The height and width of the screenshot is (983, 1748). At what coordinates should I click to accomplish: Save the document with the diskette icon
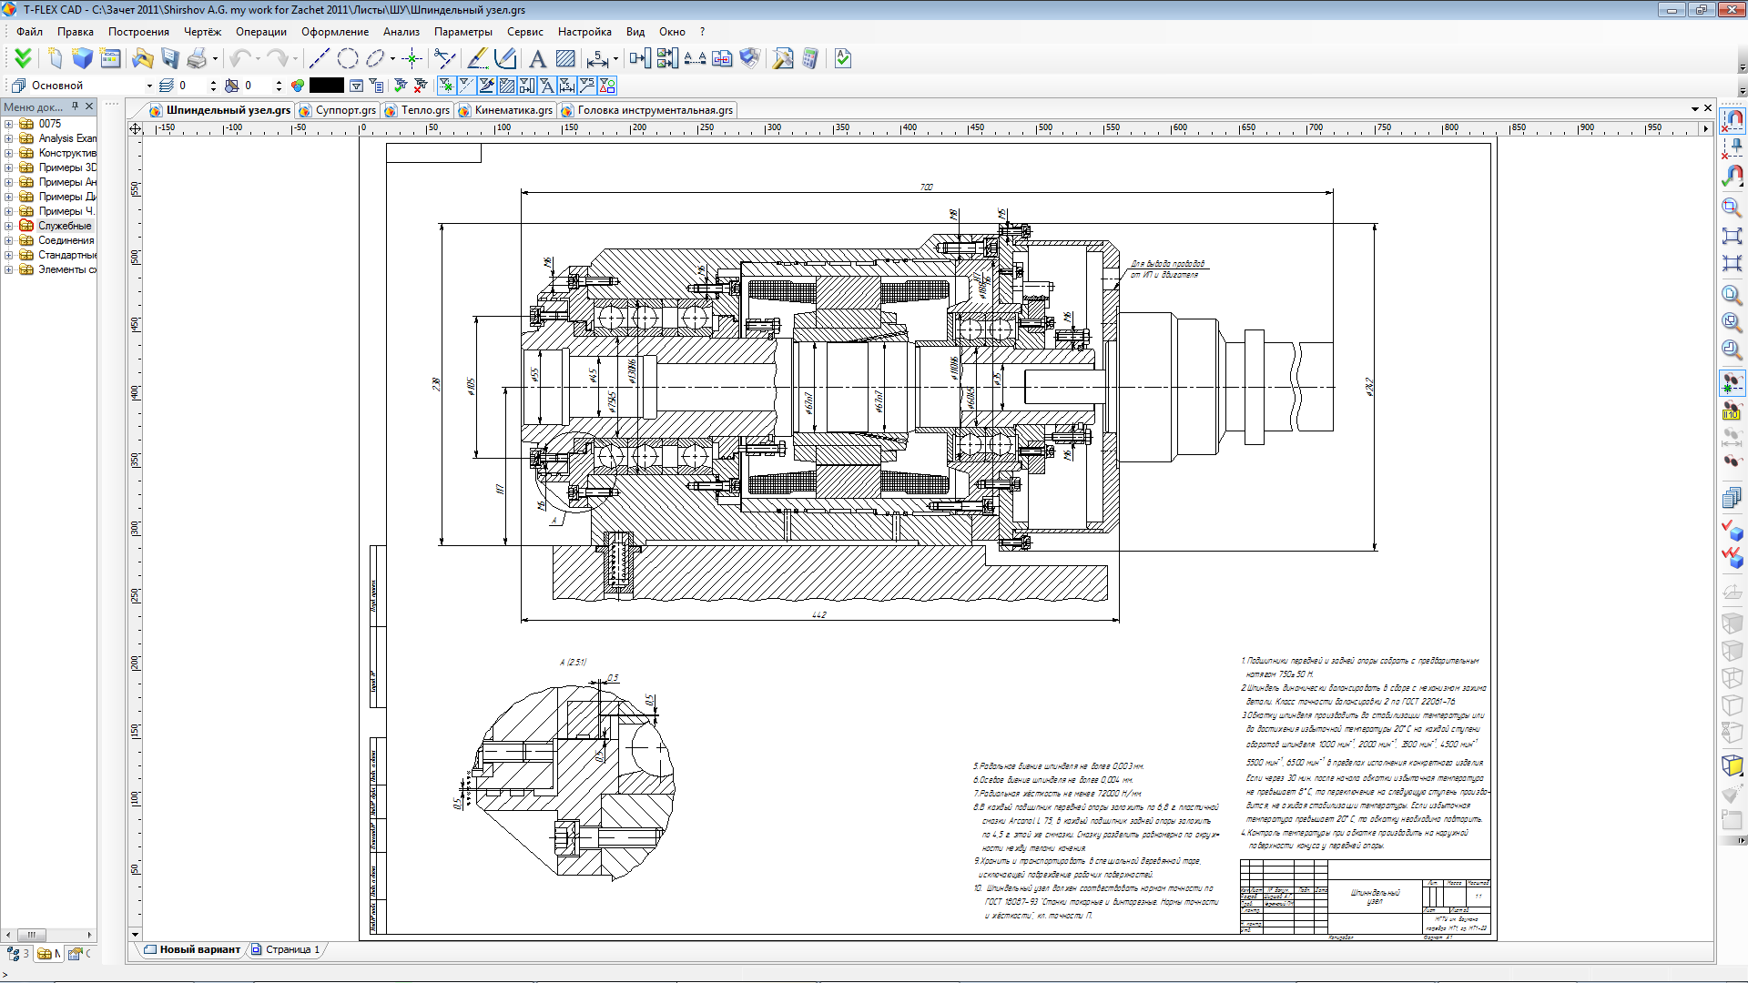pos(170,58)
